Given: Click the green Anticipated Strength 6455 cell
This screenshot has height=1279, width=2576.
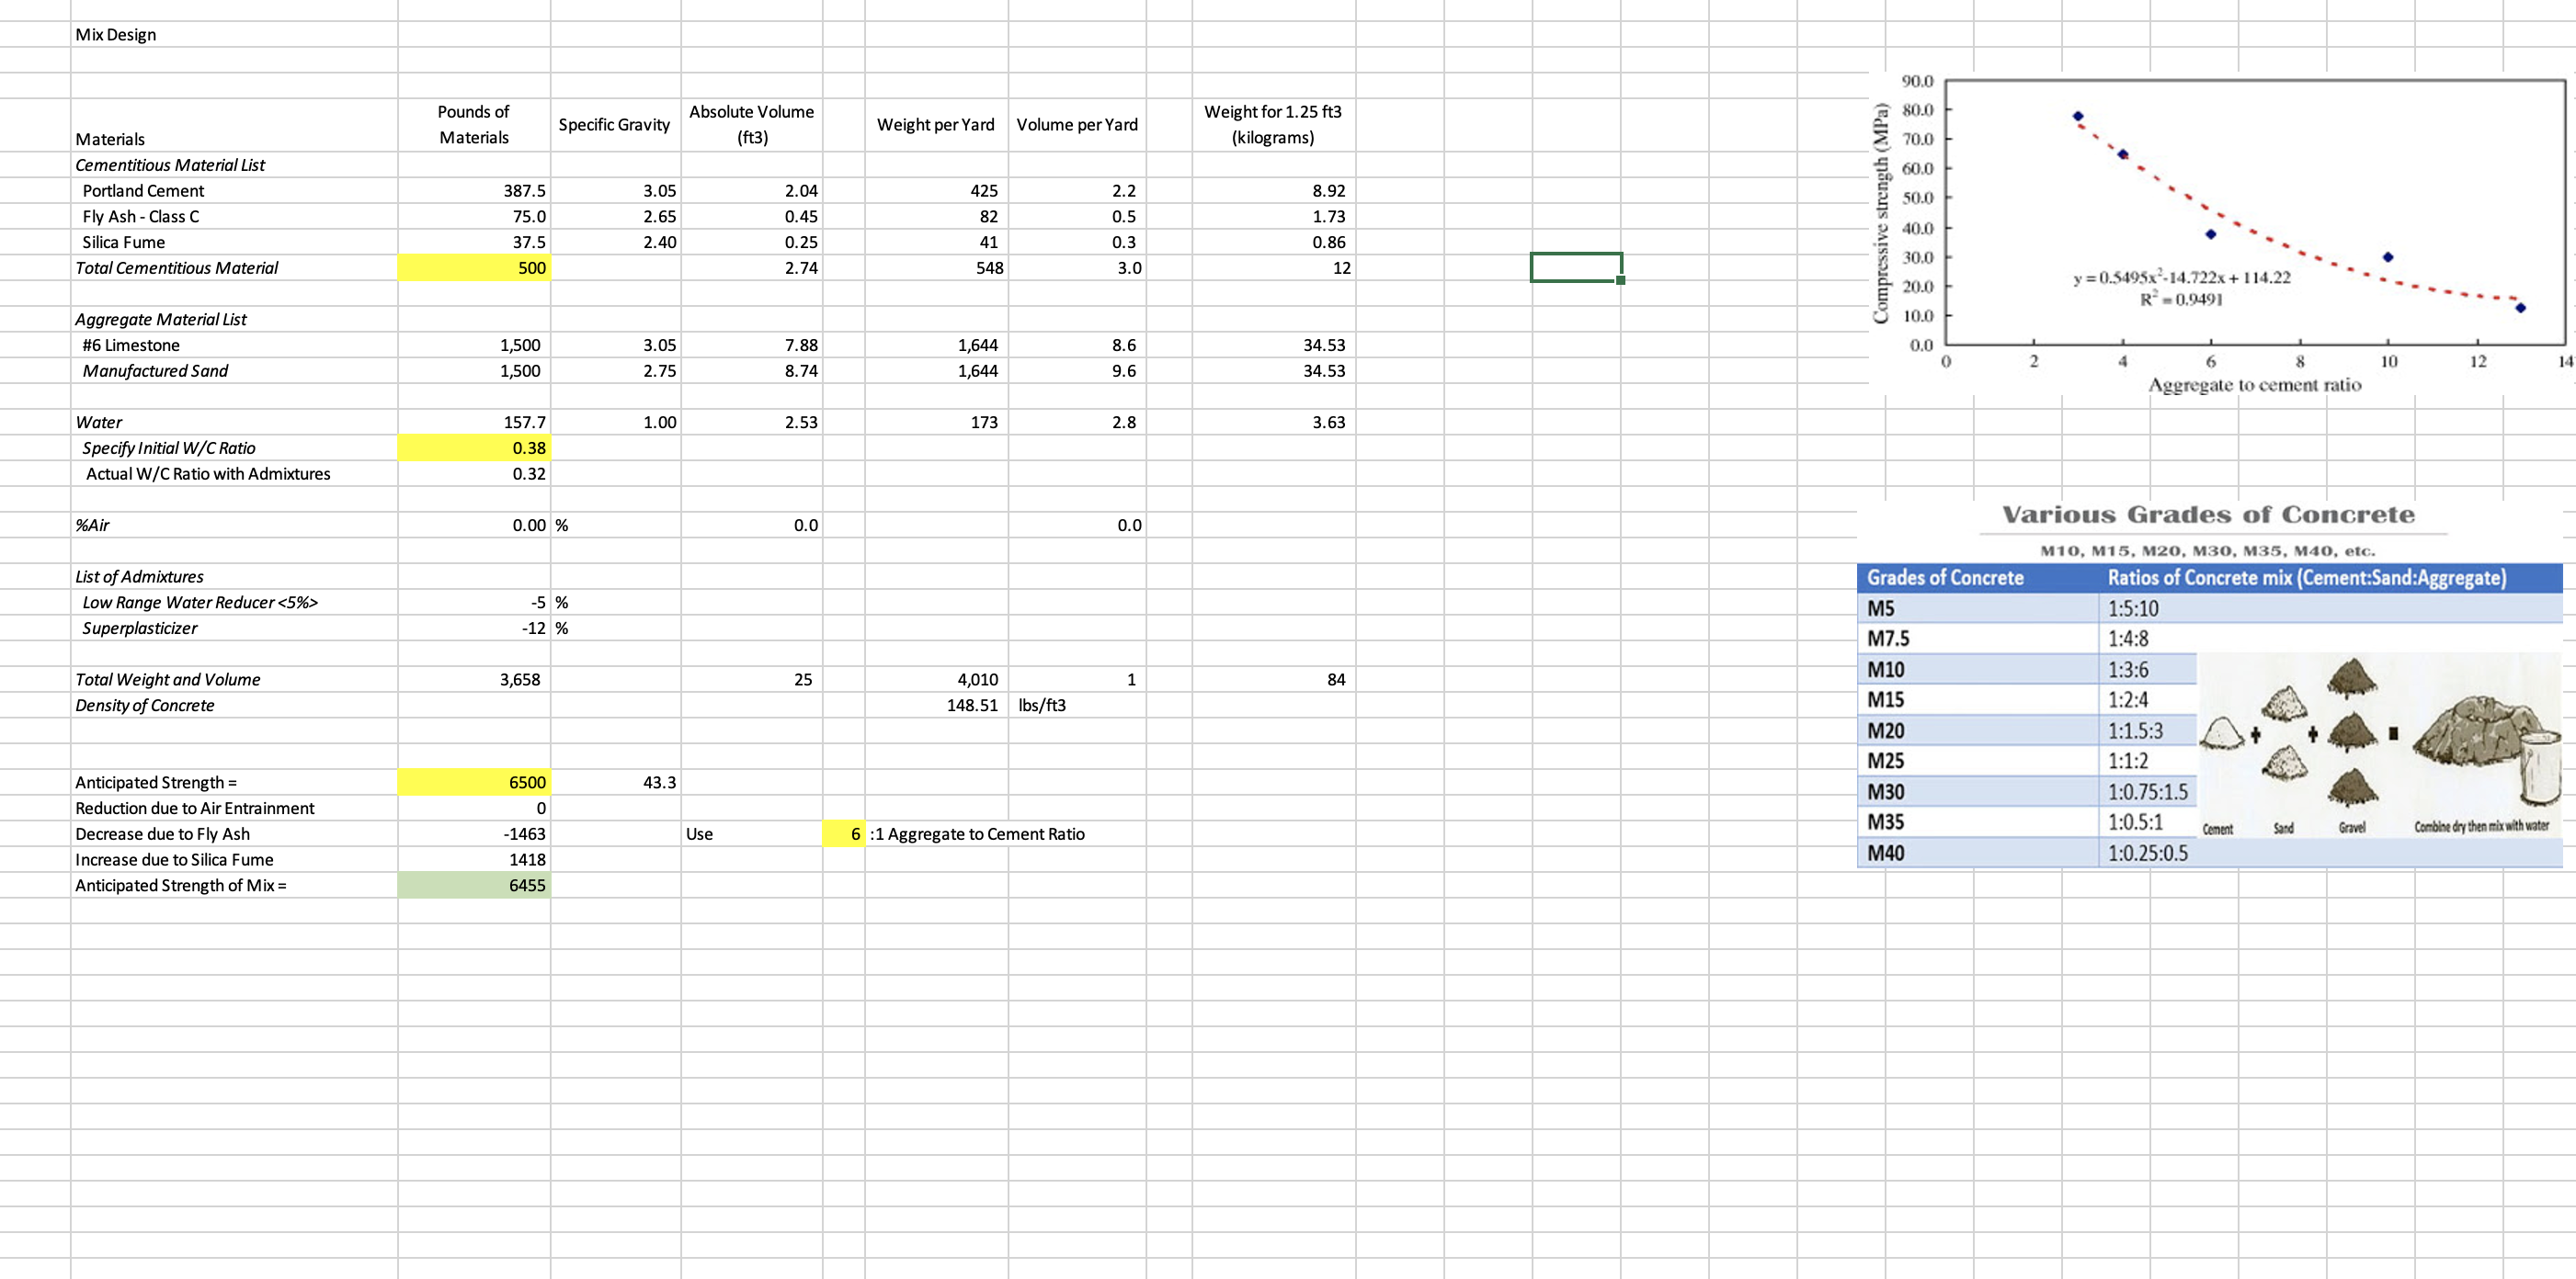Looking at the screenshot, I should pyautogui.click(x=474, y=884).
